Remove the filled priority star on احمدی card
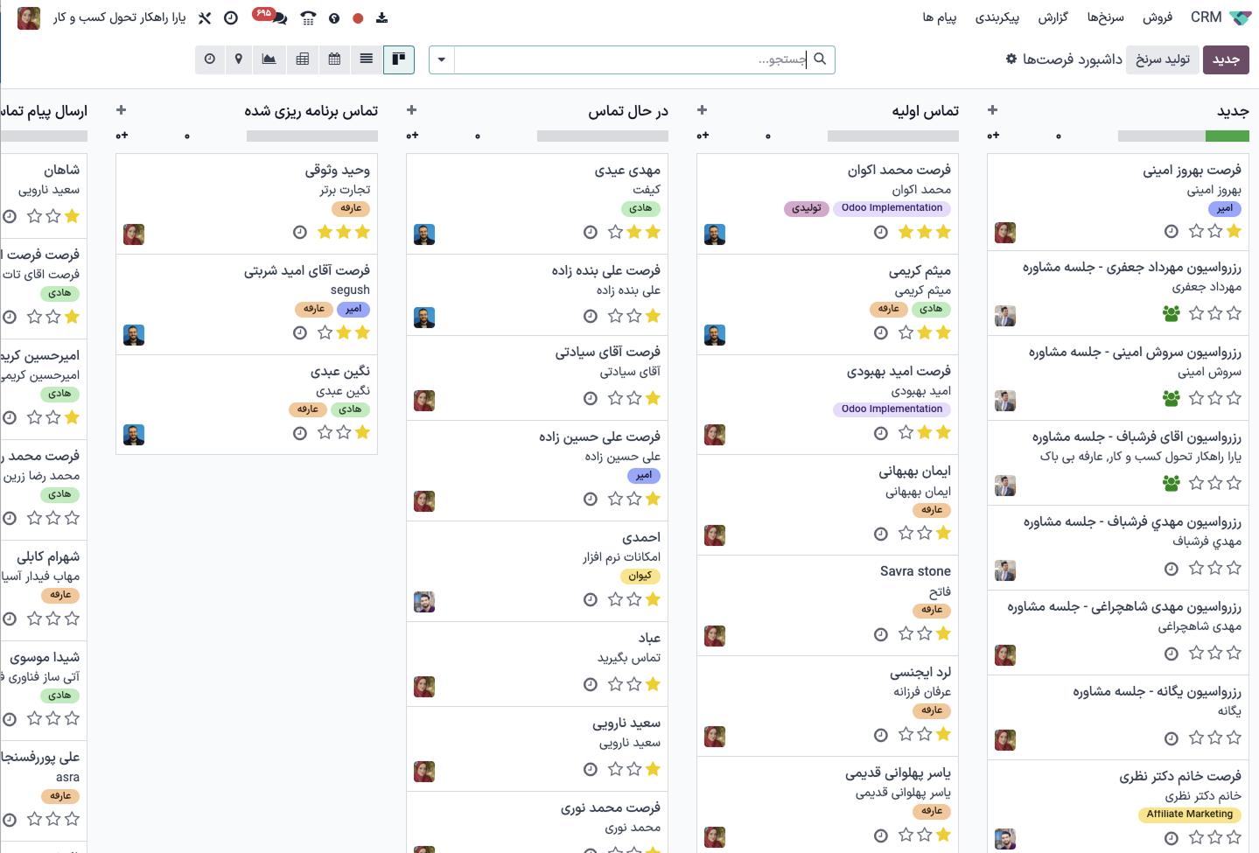The width and height of the screenshot is (1259, 853). [x=653, y=599]
